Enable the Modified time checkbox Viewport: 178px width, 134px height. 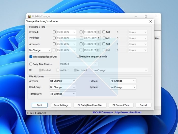click(81, 38)
